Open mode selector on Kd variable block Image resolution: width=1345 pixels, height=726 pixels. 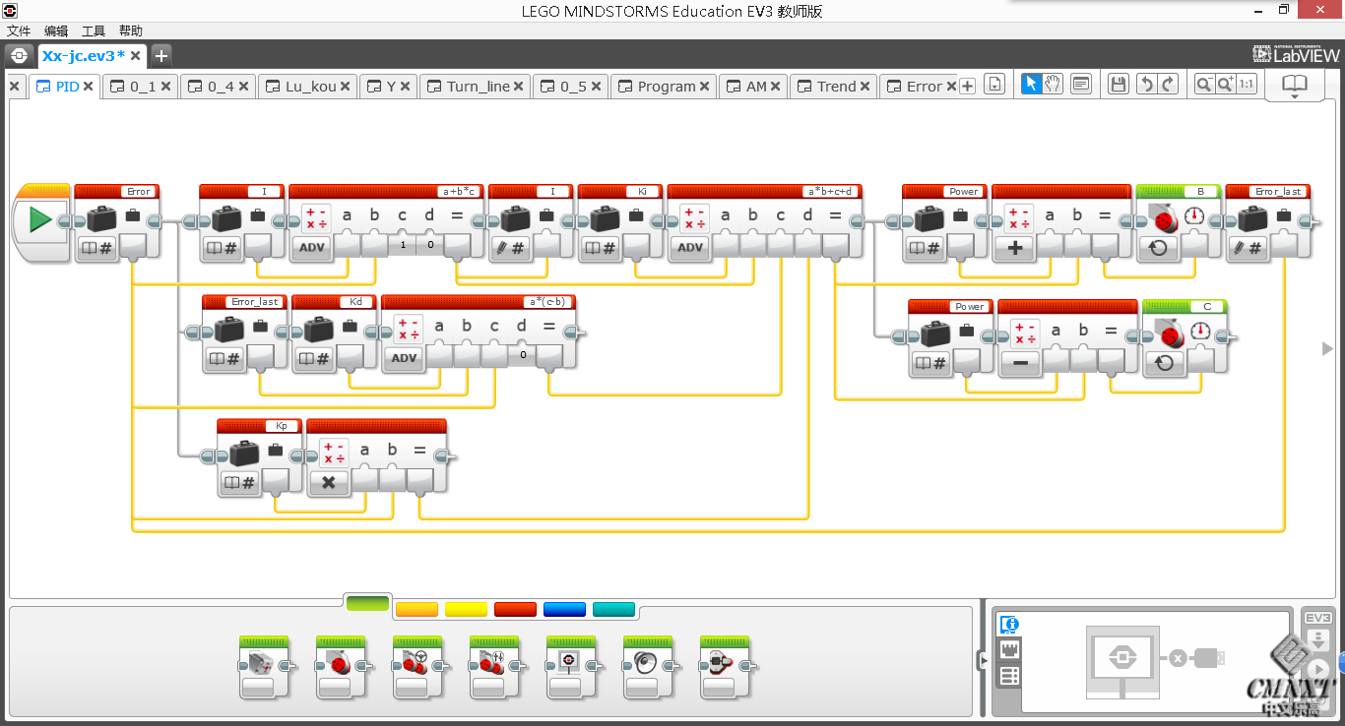315,358
